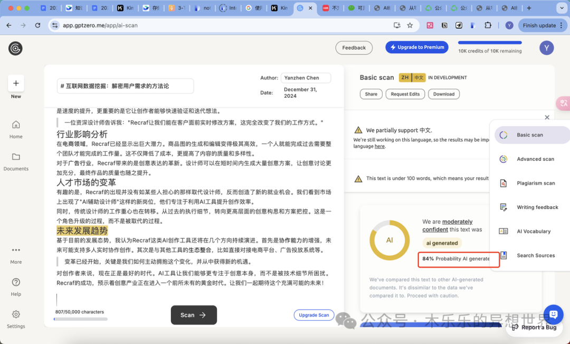Select Plagiarism scan option
Viewport: 570px width, 344px height.
pos(536,183)
